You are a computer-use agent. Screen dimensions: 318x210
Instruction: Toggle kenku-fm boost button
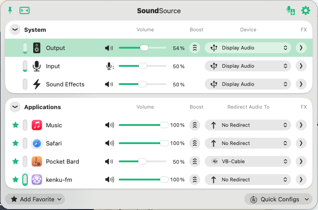point(195,180)
